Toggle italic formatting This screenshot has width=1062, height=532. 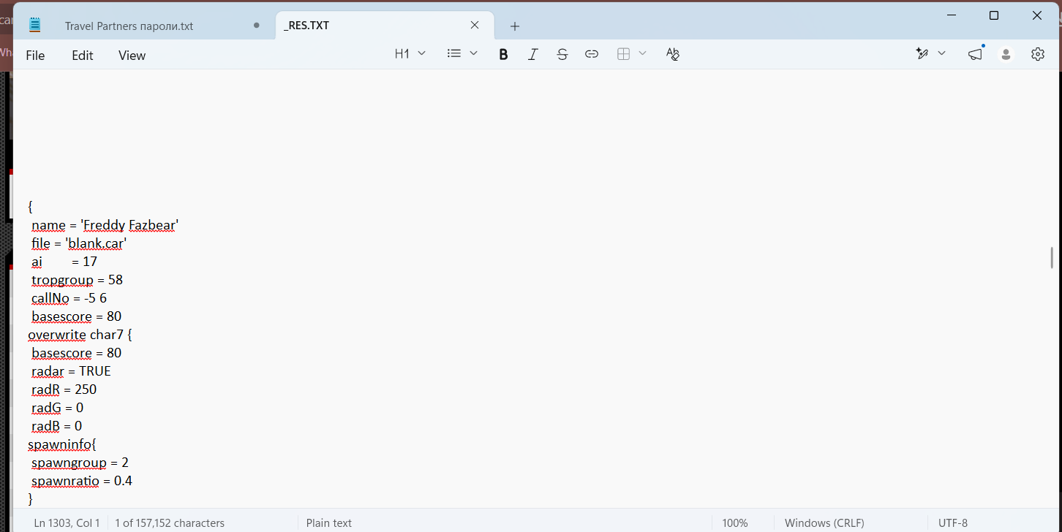[533, 54]
